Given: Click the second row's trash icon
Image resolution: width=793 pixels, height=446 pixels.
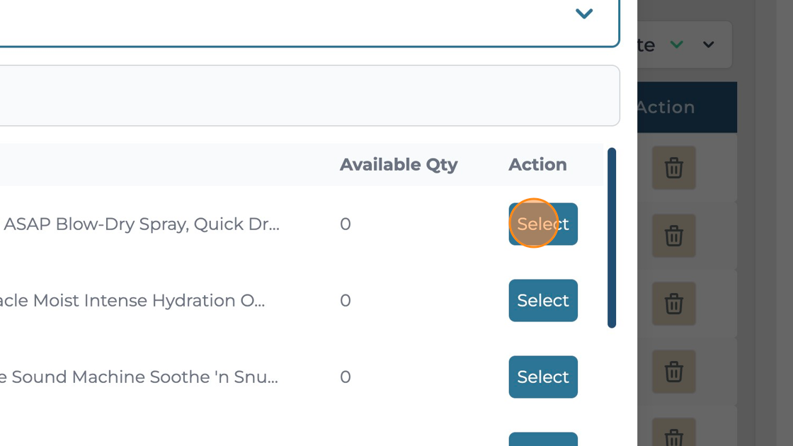Looking at the screenshot, I should point(673,236).
